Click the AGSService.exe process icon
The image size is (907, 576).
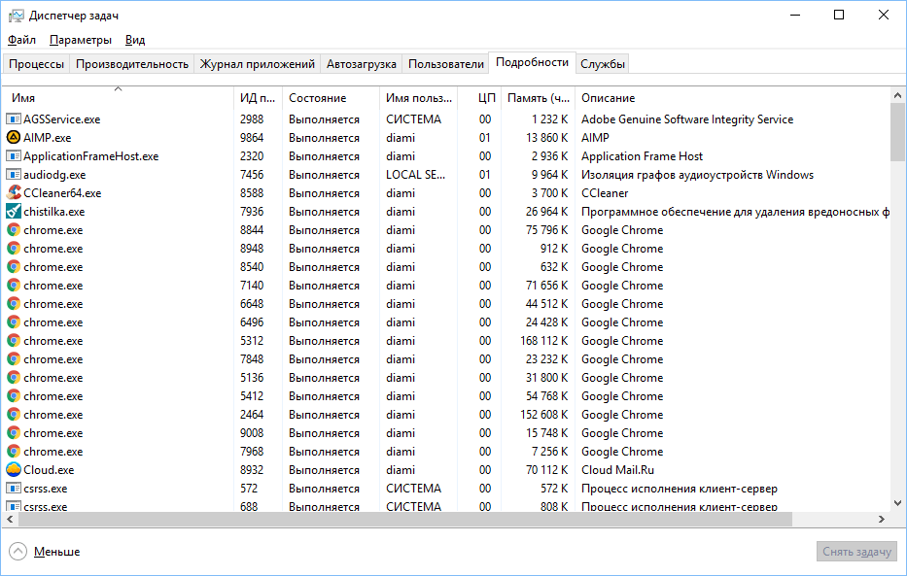(x=14, y=119)
